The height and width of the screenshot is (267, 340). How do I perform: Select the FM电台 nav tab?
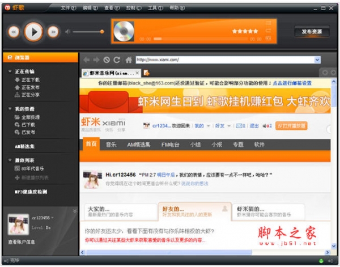(x=170, y=145)
